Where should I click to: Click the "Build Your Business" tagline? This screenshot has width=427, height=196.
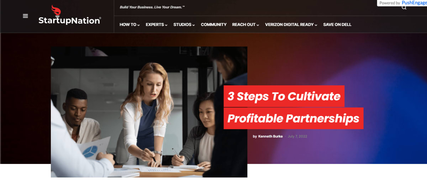pos(152,7)
